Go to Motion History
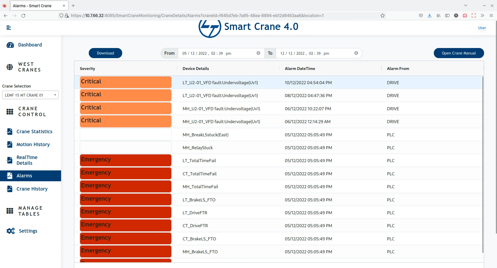 coord(33,144)
